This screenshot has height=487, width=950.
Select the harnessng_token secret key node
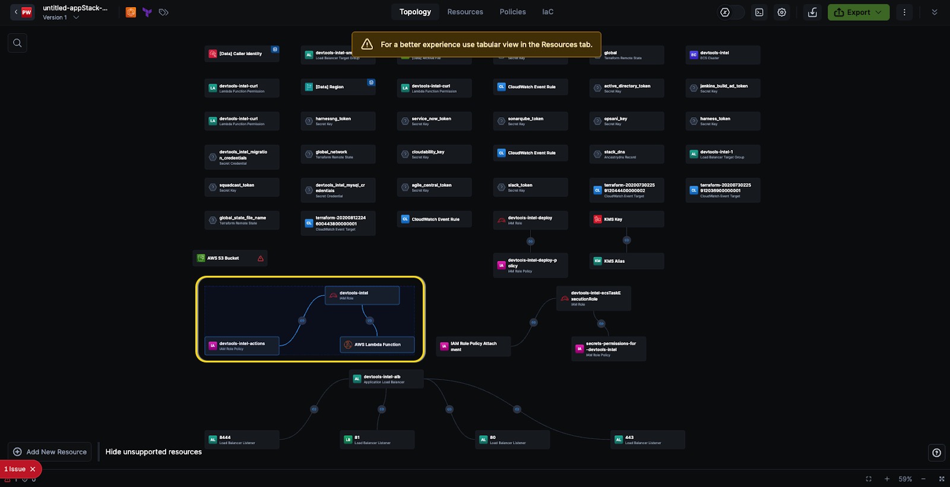pyautogui.click(x=338, y=121)
